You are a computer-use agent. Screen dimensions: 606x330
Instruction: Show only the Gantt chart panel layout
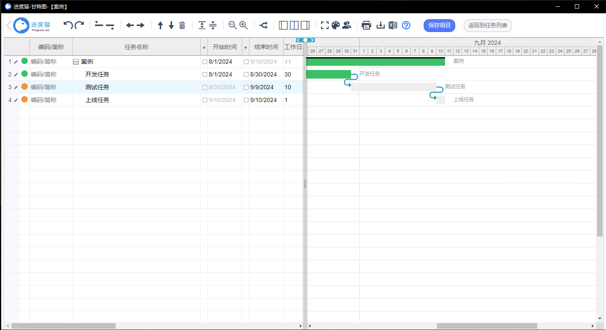tap(305, 25)
